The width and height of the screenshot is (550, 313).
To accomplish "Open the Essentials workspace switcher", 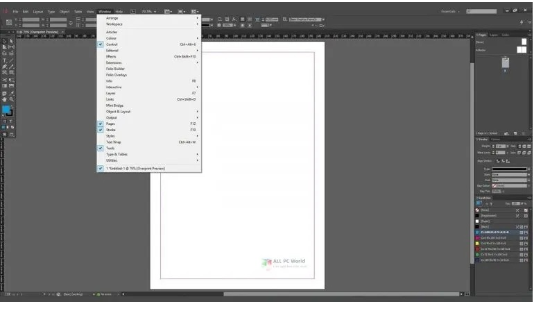I will (x=450, y=12).
